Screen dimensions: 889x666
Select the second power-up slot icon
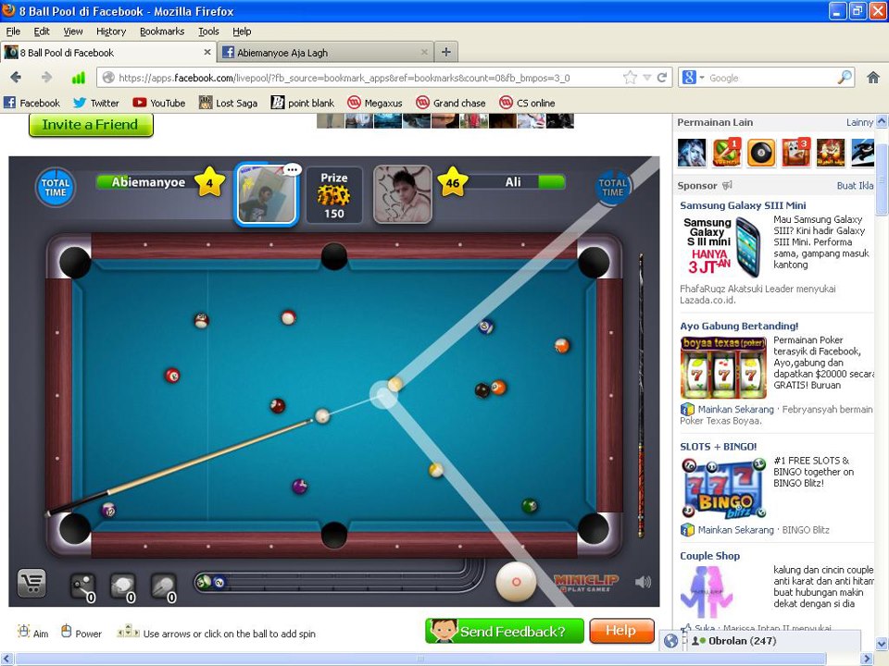(122, 586)
